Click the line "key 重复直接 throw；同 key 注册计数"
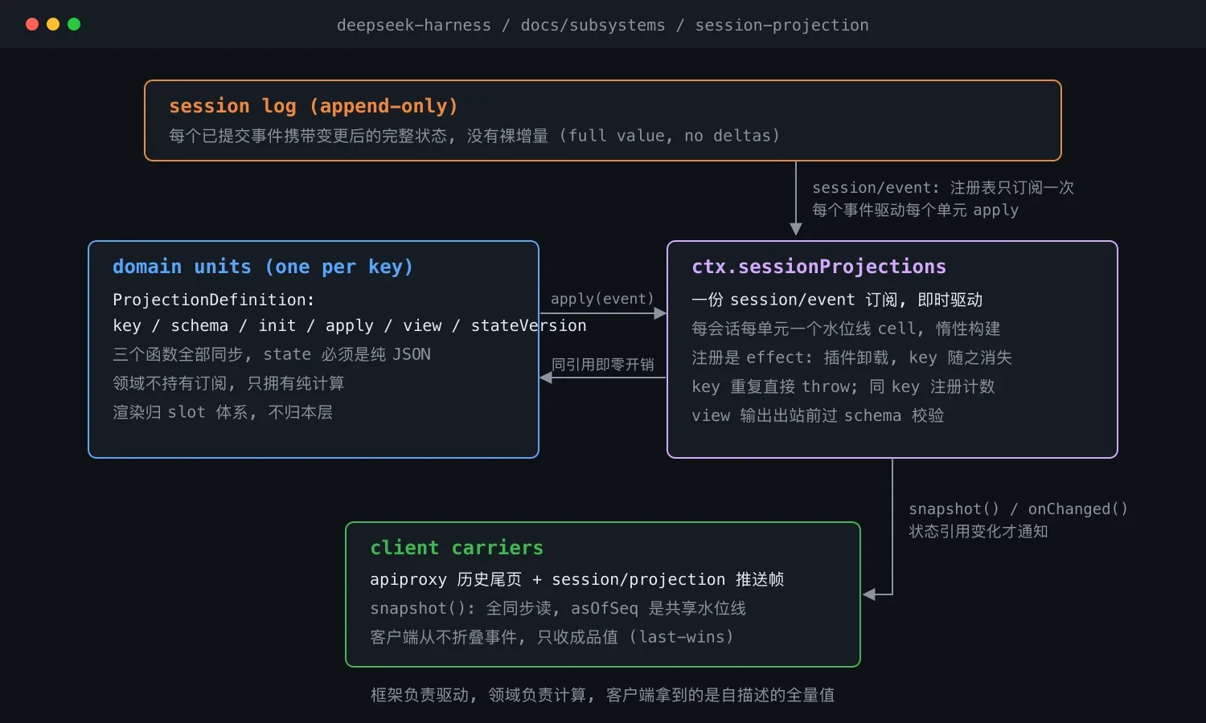The image size is (1206, 723). [x=843, y=386]
